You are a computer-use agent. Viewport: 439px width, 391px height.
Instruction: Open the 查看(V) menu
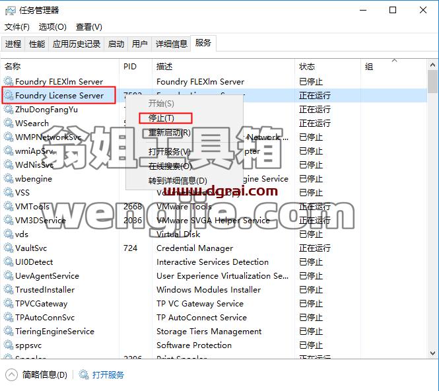click(x=88, y=27)
